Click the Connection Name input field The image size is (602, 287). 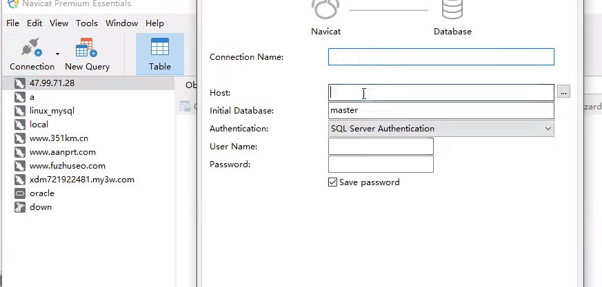pyautogui.click(x=441, y=57)
